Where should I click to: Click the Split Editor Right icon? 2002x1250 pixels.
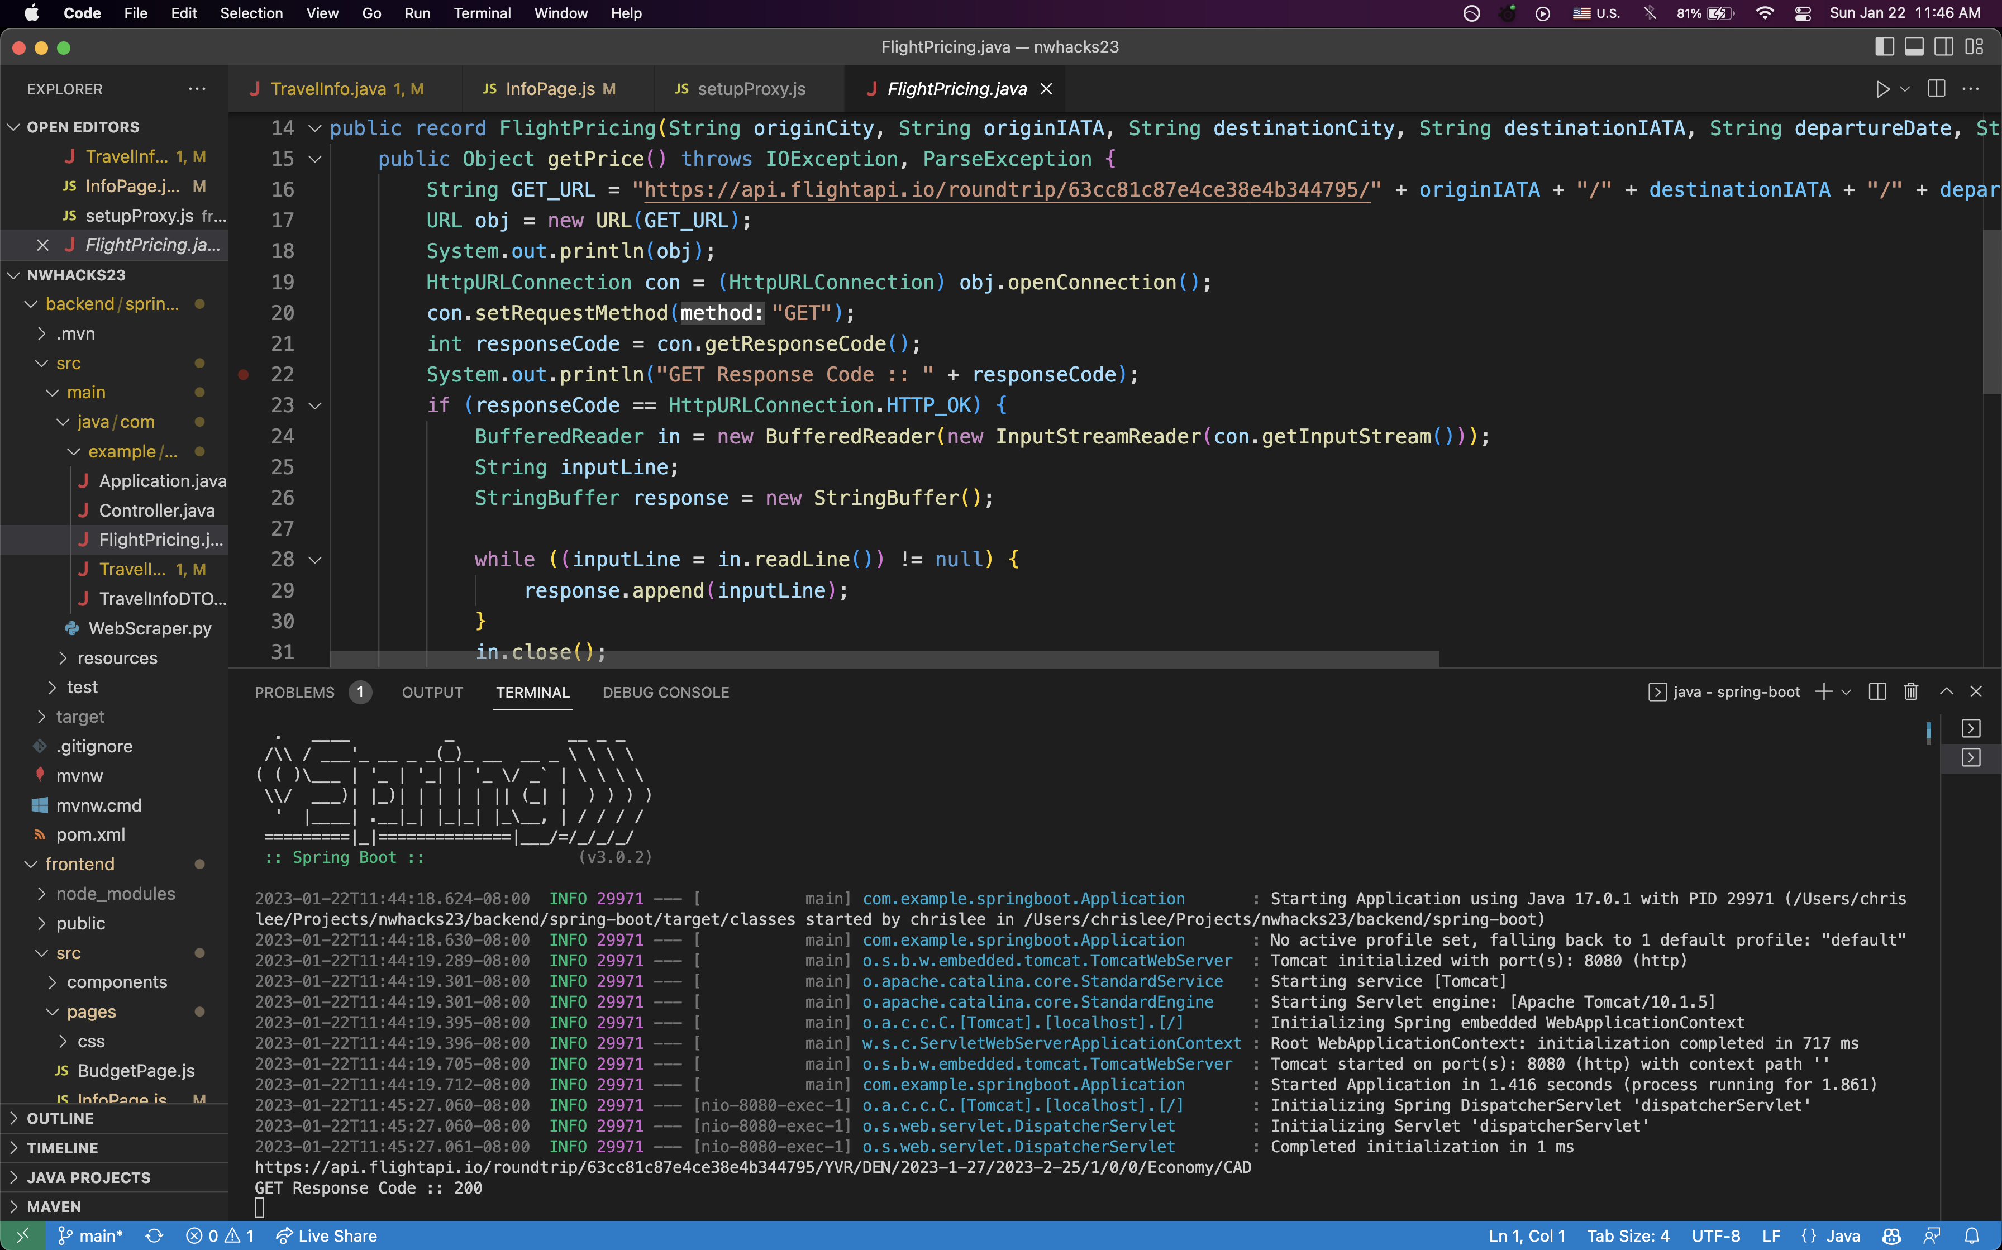(1936, 89)
